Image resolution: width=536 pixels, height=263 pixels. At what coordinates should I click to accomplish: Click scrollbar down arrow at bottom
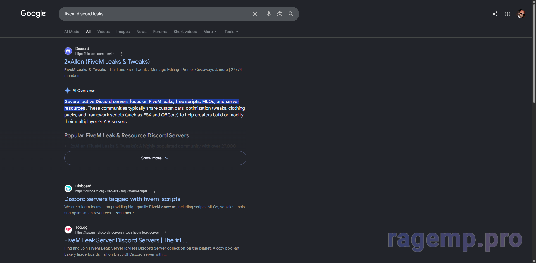click(x=534, y=261)
